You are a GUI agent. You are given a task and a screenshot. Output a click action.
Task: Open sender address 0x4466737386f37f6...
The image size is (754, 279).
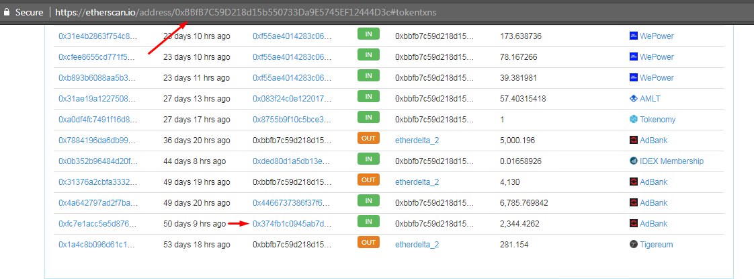292,203
